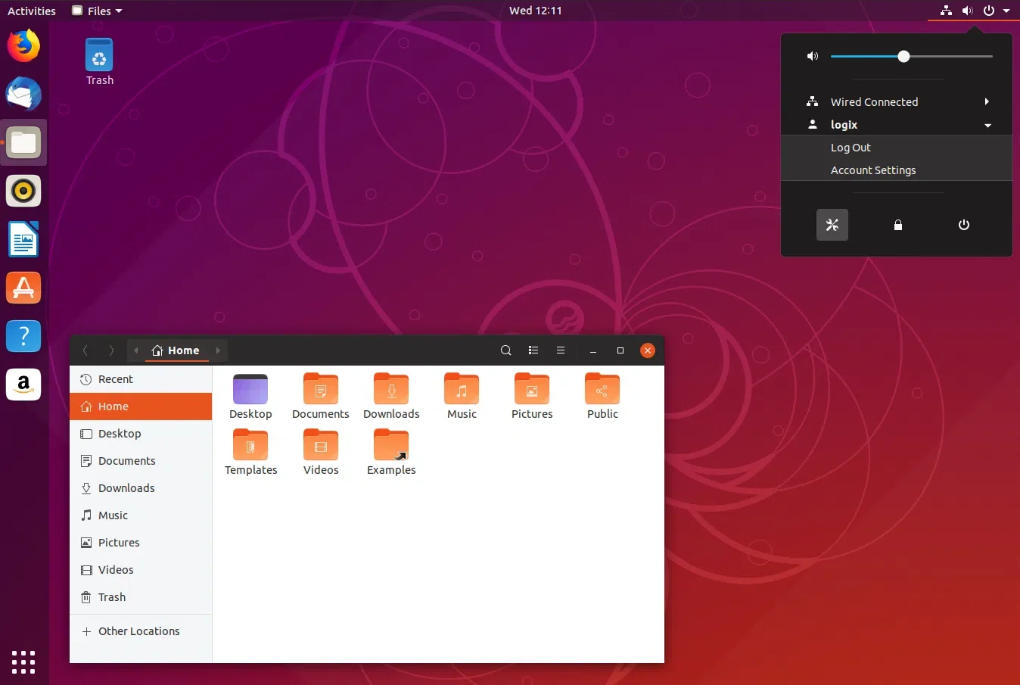
Task: Launch Thunderbird mail from the dock
Action: pyautogui.click(x=23, y=94)
